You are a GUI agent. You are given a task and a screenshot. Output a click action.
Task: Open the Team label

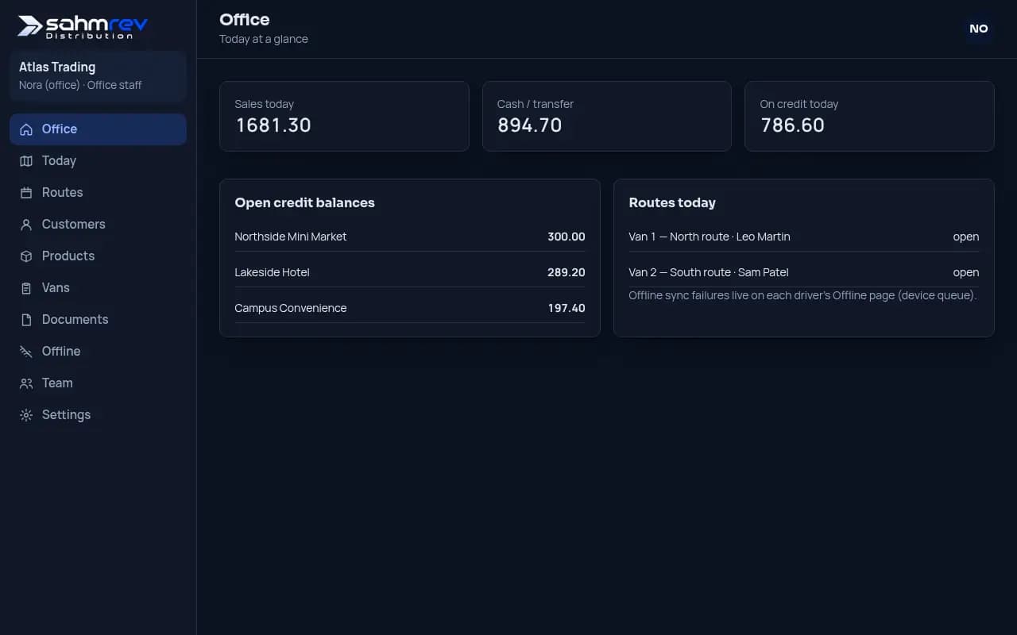click(57, 383)
